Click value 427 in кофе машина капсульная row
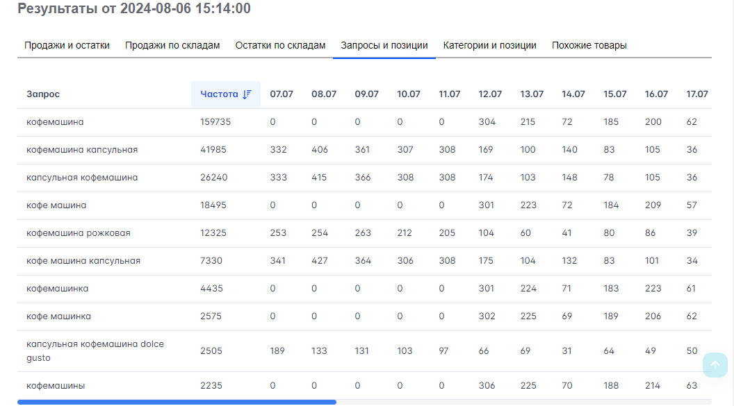The image size is (734, 406). coord(319,261)
